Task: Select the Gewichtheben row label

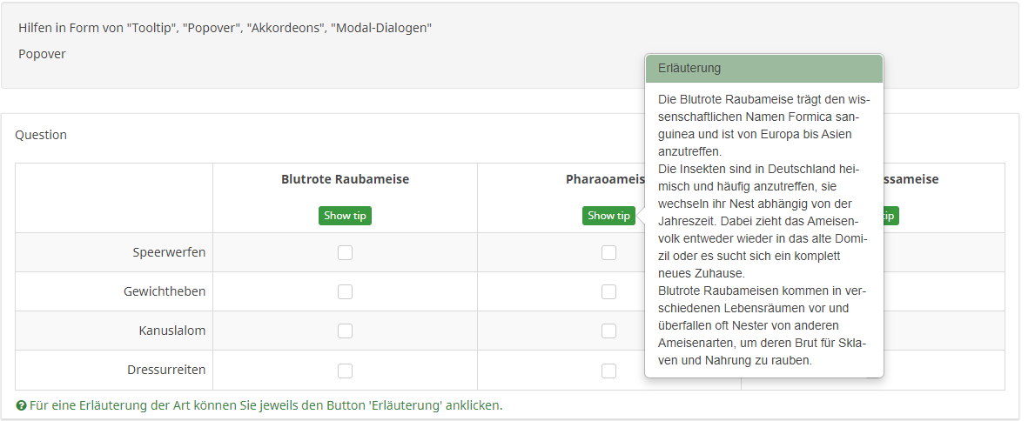Action: pyautogui.click(x=165, y=291)
